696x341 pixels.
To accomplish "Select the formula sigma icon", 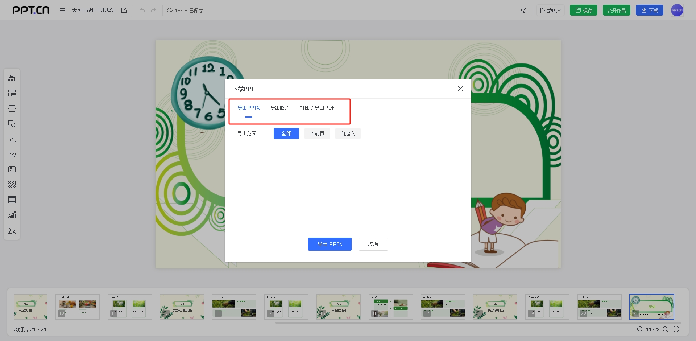I will [x=12, y=231].
